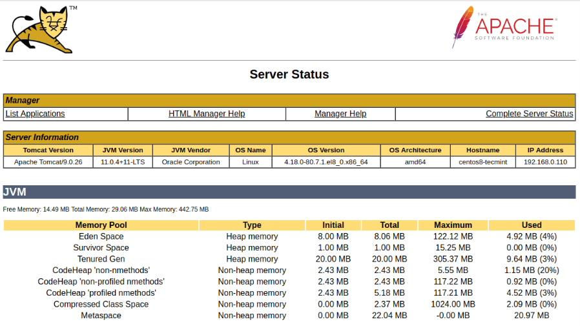This screenshot has width=580, height=326.
Task: Select the 192.168.0.110 IP cell
Action: 545,162
